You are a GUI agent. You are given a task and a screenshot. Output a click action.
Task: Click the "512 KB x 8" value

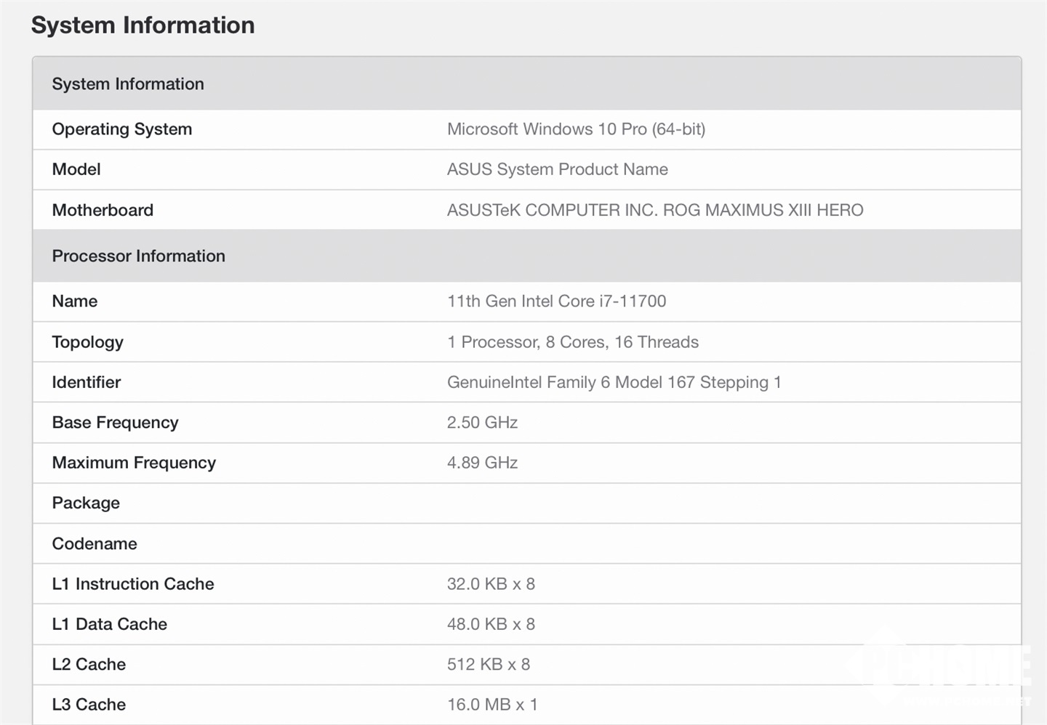[489, 665]
